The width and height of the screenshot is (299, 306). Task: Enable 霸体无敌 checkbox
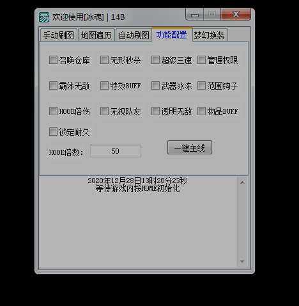pos(53,86)
